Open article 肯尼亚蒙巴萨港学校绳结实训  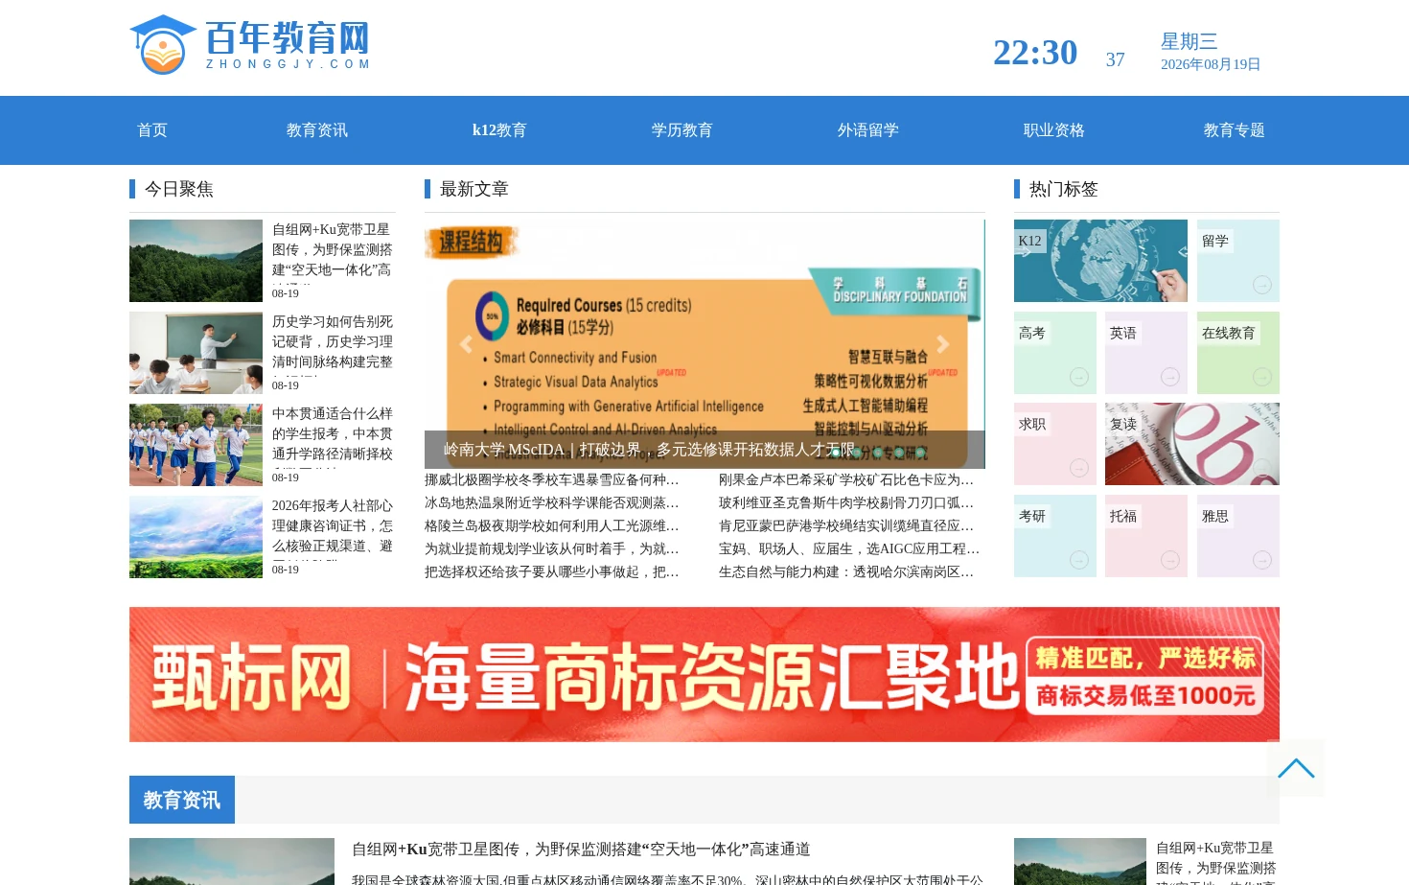pos(847,525)
